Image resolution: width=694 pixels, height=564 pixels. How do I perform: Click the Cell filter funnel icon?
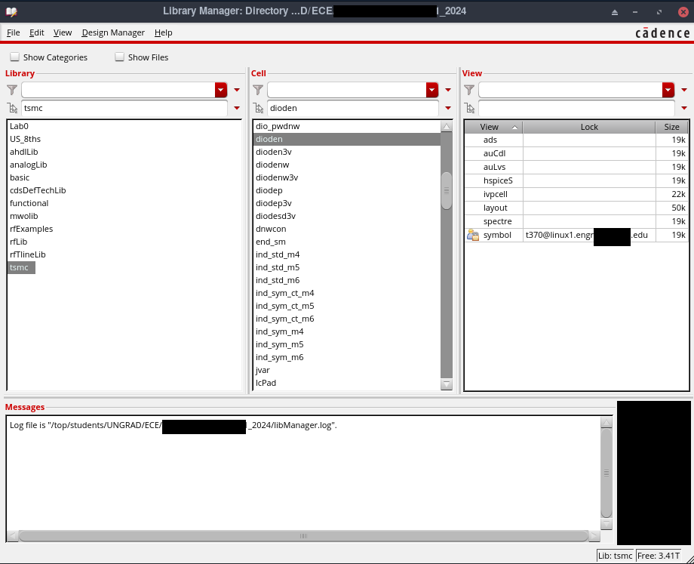click(x=258, y=90)
